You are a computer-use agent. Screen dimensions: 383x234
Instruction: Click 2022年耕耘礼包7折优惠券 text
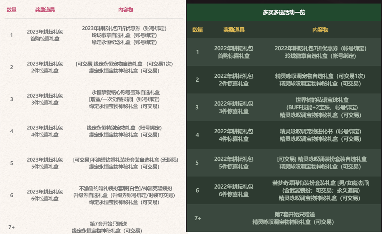tap(320, 48)
